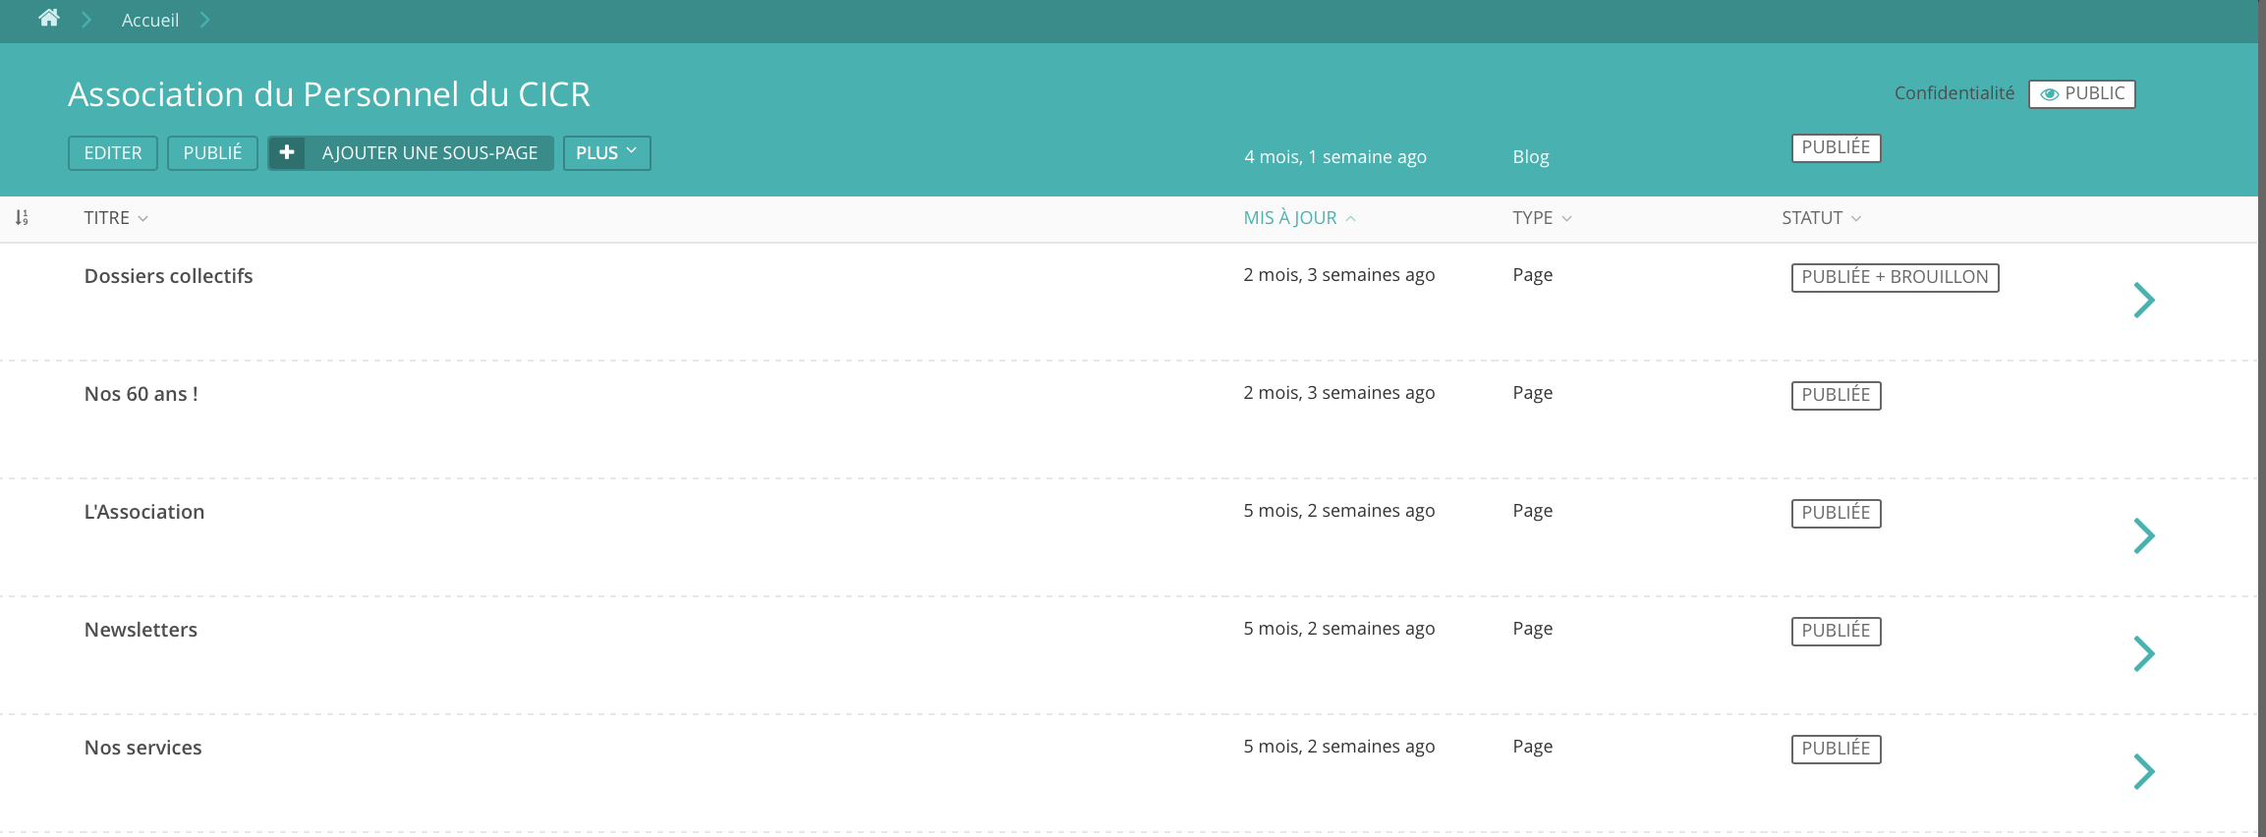
Task: Open Nos services sub-pages arrow
Action: click(x=2143, y=771)
